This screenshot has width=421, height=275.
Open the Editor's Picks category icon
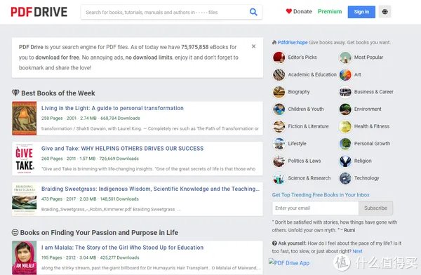(x=279, y=58)
